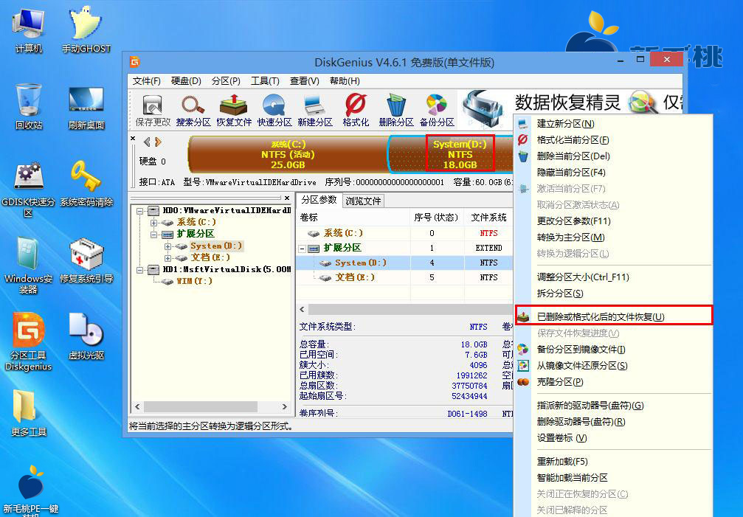
Task: Switch to 浏览文件 tab
Action: 363,201
